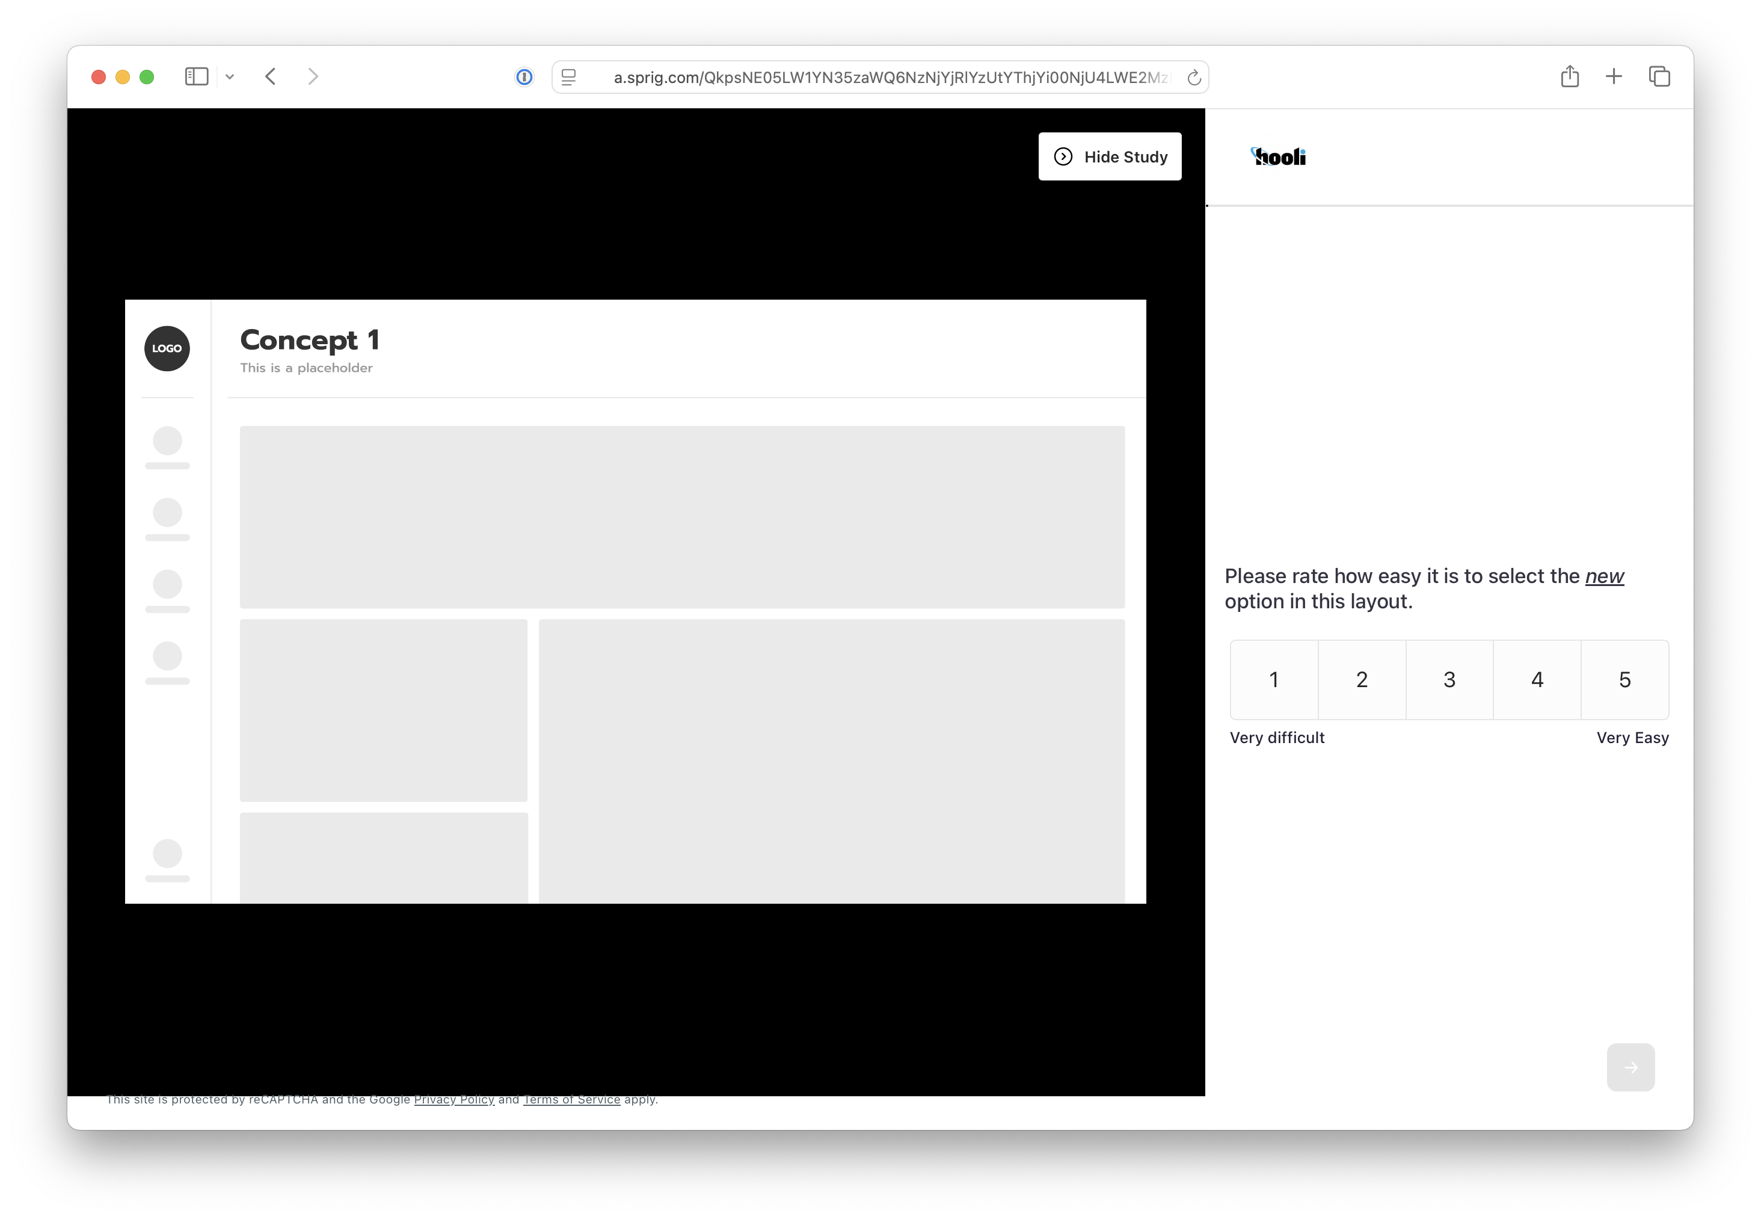
Task: Click the forward navigation arrow
Action: [x=313, y=76]
